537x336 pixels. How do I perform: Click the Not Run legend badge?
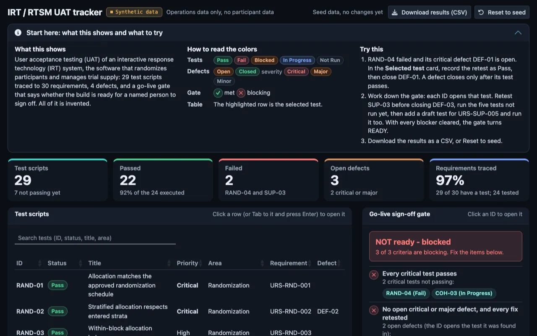tap(330, 60)
